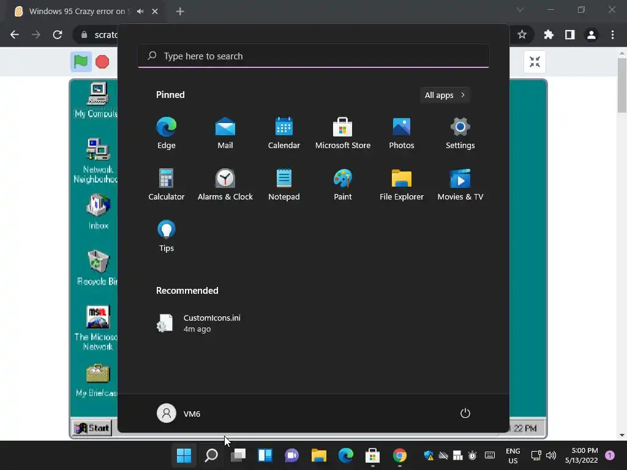Screen dimensions: 627x470
Task: Bookmark this page with the star
Action: pos(522,35)
